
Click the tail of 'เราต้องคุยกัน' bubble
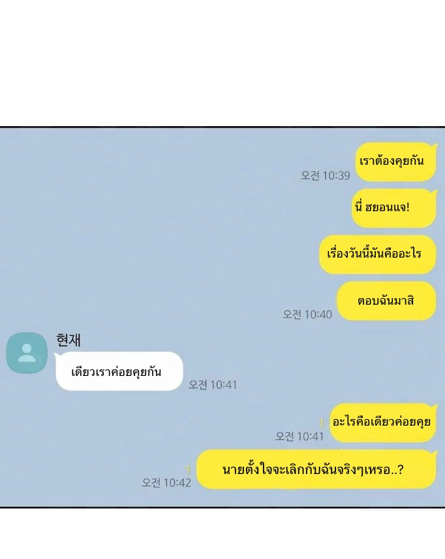tap(434, 144)
